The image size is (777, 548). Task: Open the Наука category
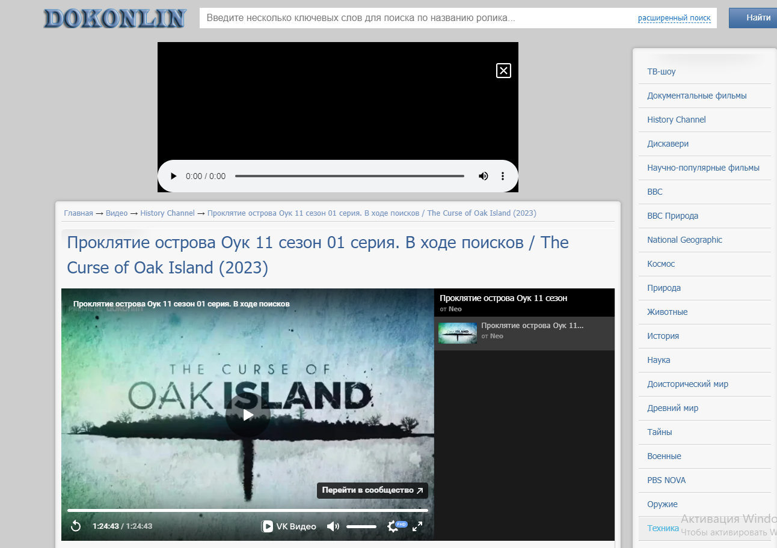tap(659, 360)
